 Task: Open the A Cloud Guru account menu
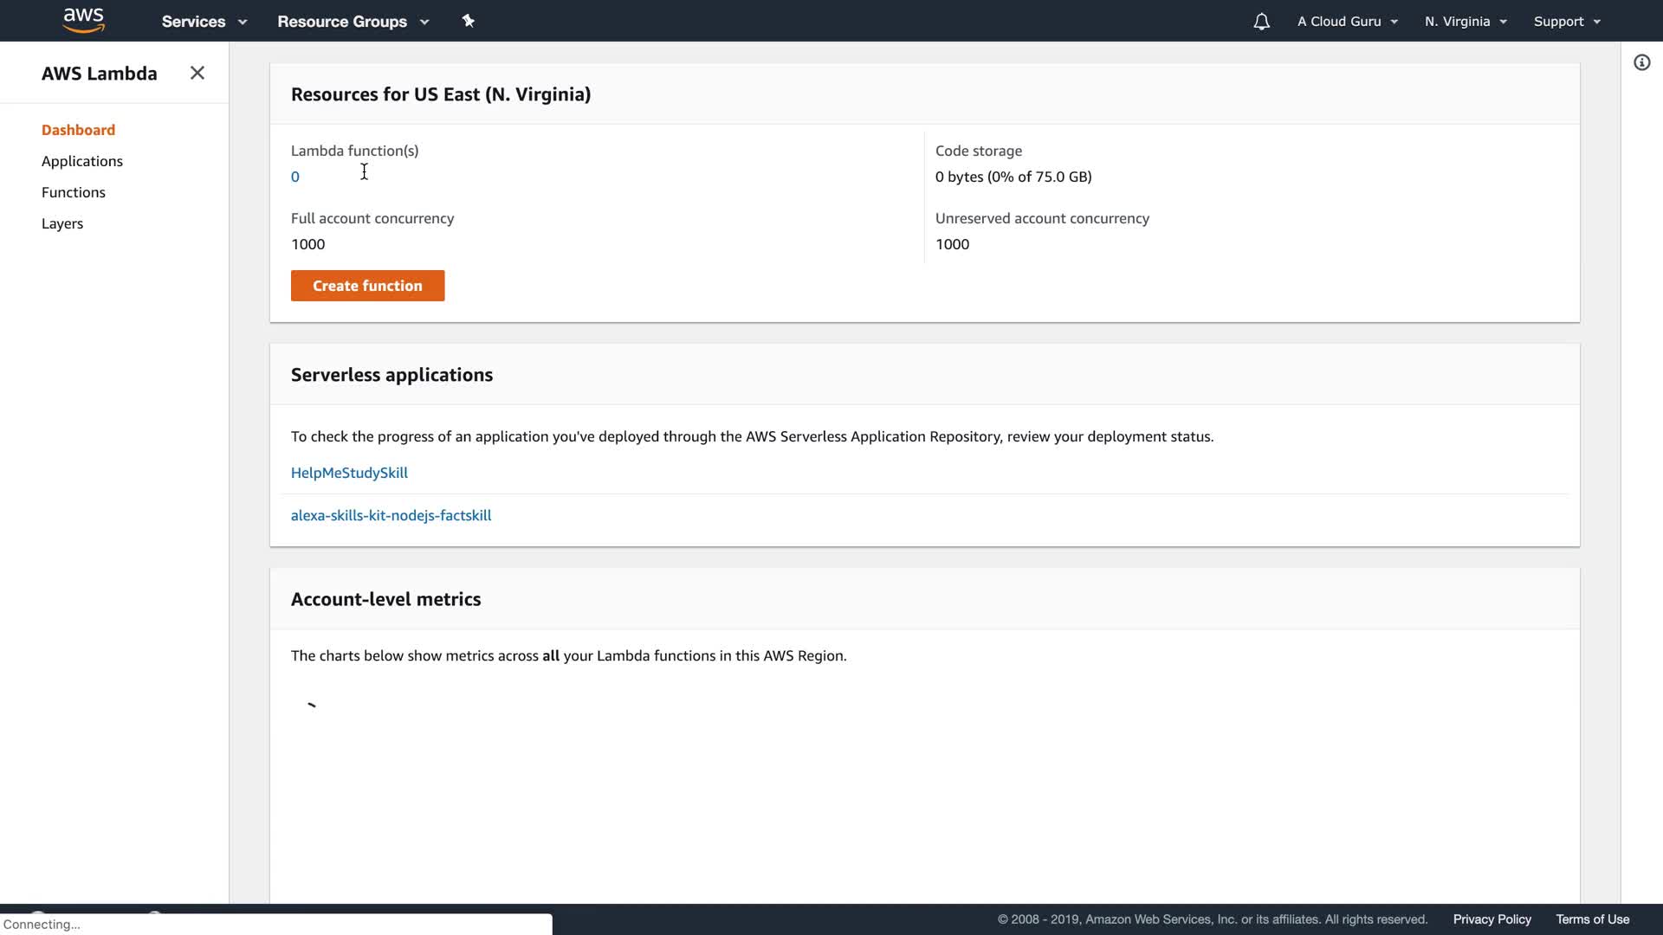tap(1347, 22)
